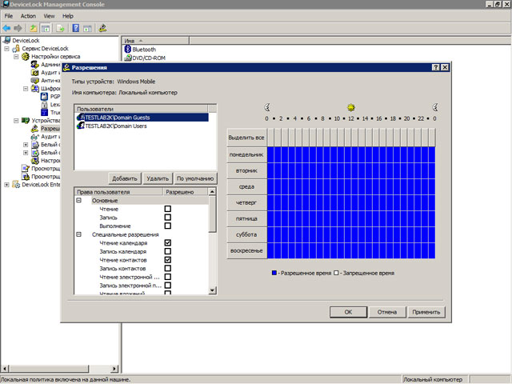The height and width of the screenshot is (384, 512).
Task: Select the DVD/CD-ROM device icon
Action: [126, 59]
